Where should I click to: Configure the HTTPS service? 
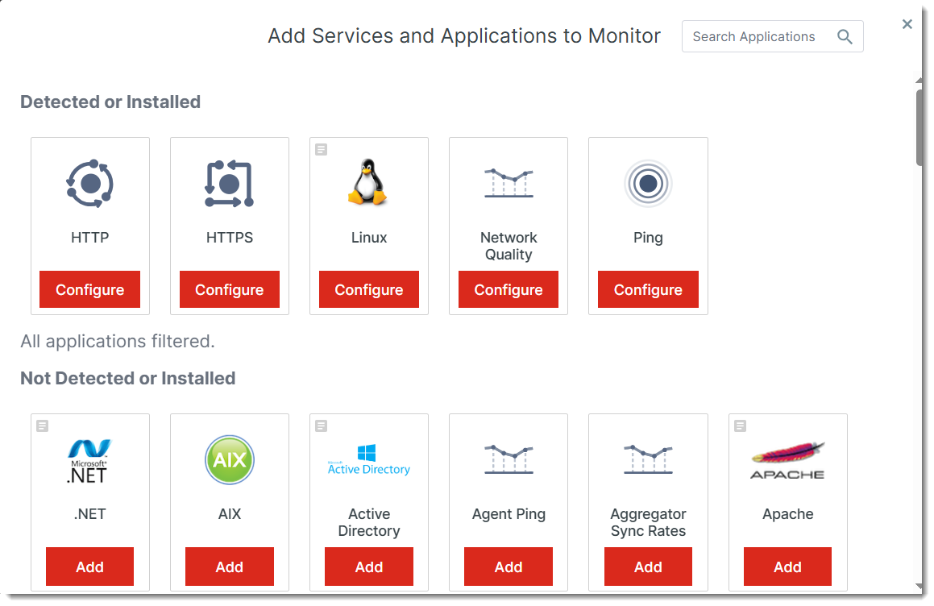tap(230, 290)
